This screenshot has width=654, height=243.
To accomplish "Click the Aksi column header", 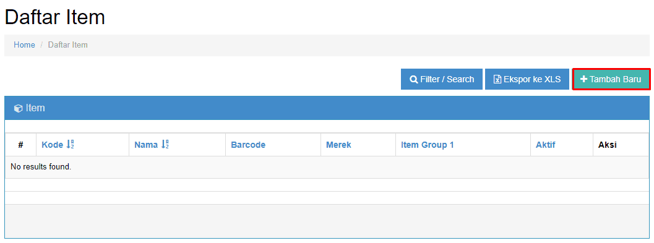I will tap(608, 145).
